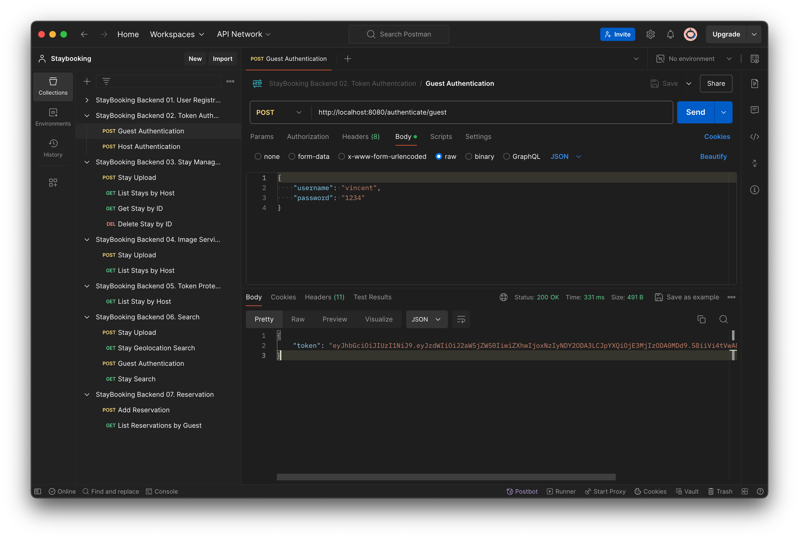
Task: Copy the response body
Action: click(701, 319)
